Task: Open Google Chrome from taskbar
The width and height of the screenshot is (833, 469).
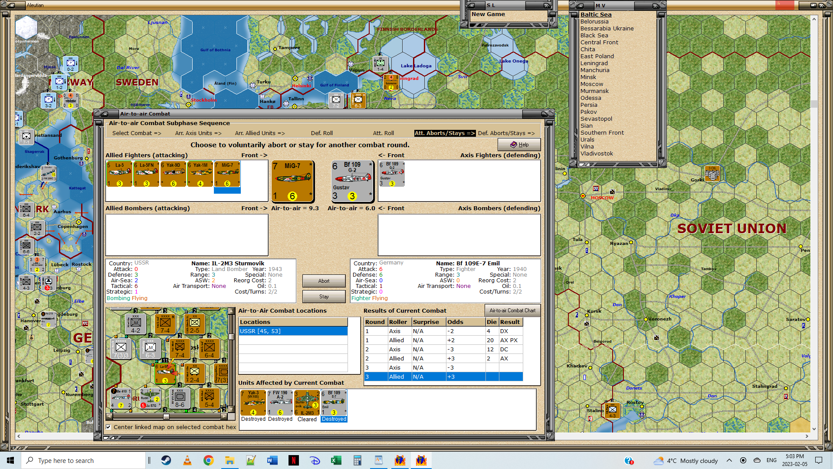Action: click(209, 460)
